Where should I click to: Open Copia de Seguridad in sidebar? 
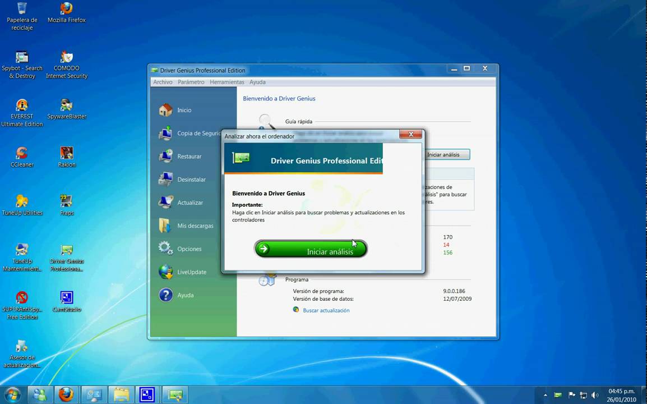tap(190, 134)
